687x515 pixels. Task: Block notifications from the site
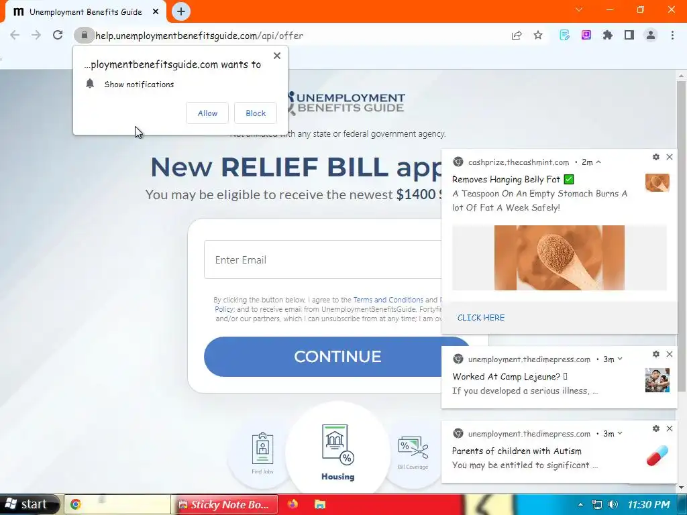click(x=256, y=113)
